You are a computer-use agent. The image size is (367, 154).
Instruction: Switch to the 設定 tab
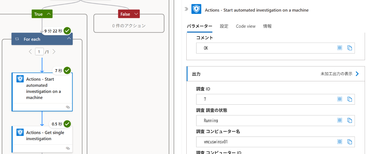[224, 26]
